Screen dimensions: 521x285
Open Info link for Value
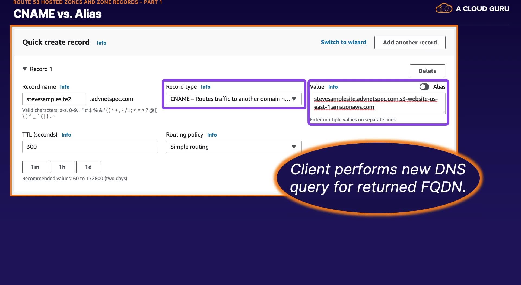(333, 87)
